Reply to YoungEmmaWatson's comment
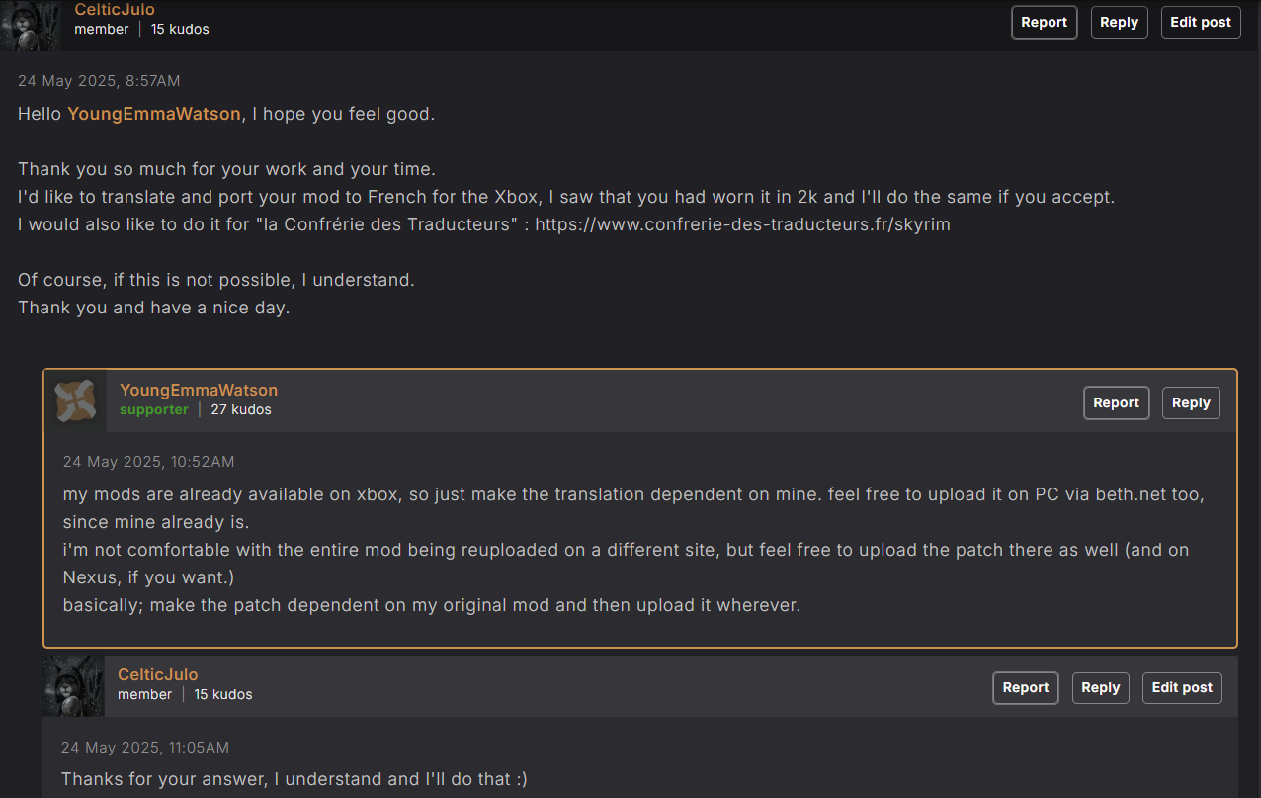 point(1191,402)
